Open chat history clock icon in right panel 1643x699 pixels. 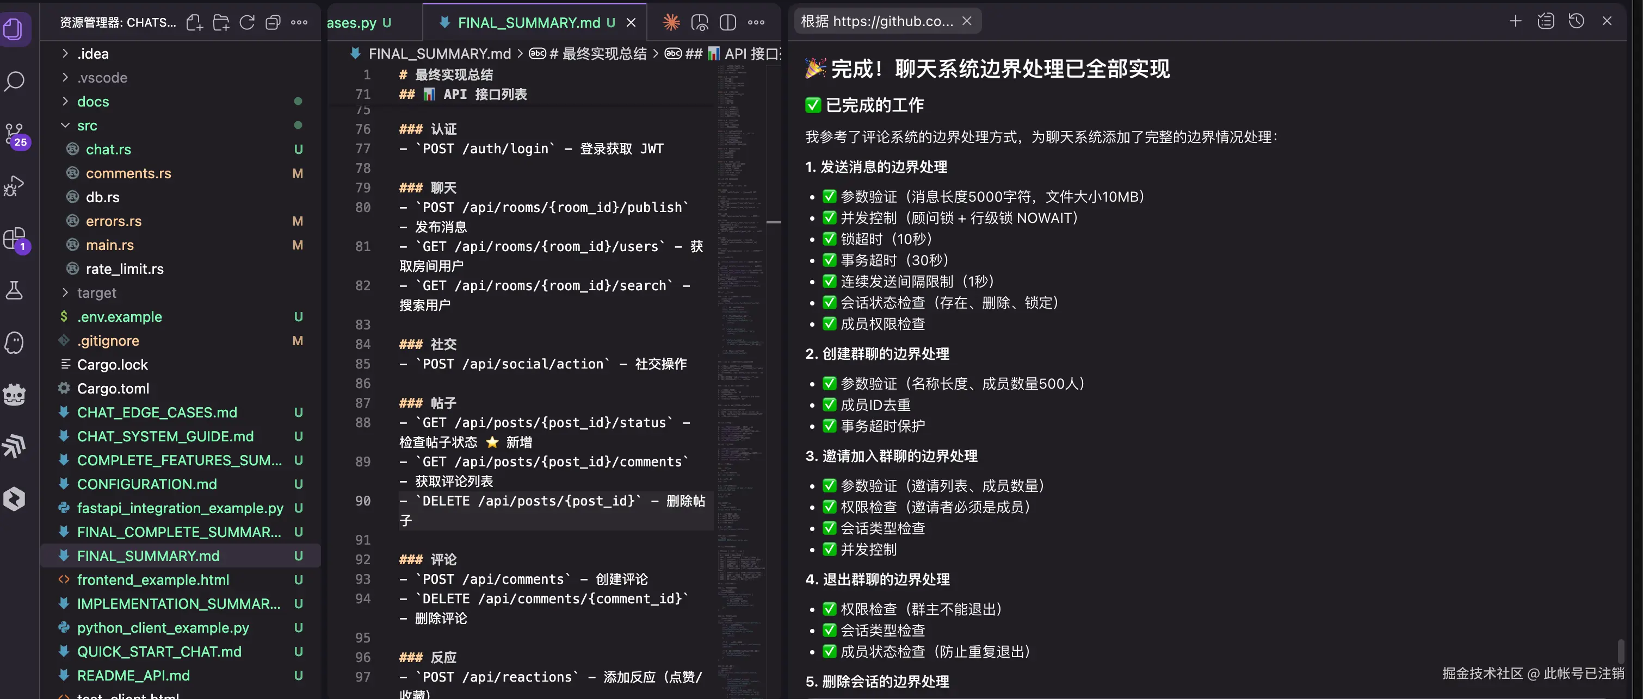pos(1576,21)
